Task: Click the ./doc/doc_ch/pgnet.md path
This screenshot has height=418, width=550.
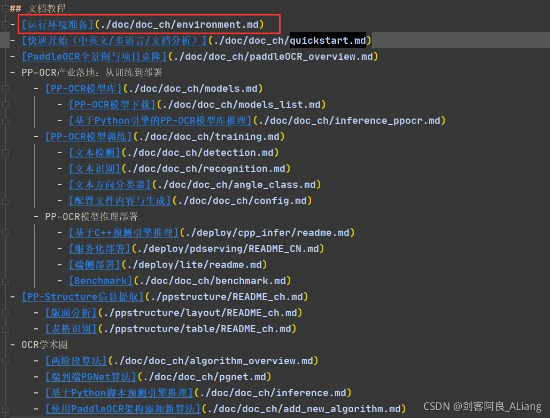Action: pyautogui.click(x=205, y=377)
